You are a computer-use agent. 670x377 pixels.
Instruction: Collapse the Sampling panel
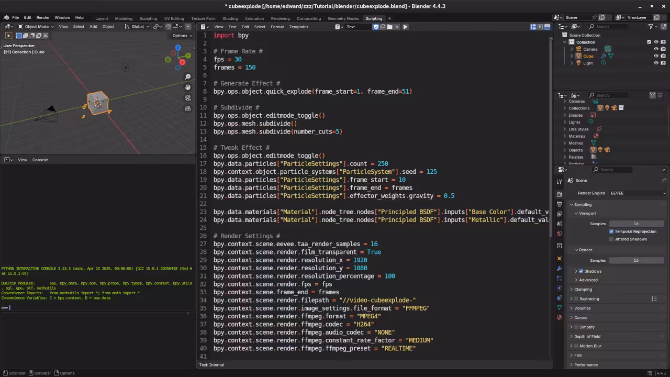pos(583,205)
